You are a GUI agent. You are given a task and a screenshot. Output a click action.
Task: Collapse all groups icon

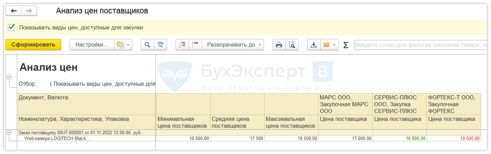click(x=182, y=44)
